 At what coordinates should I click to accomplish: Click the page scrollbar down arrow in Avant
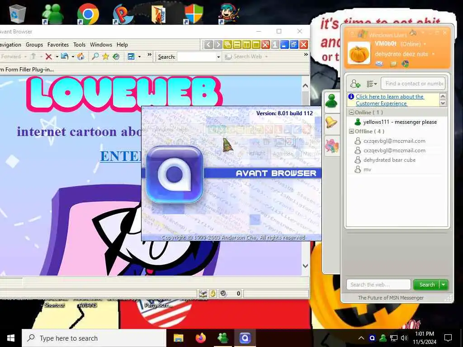(x=305, y=266)
